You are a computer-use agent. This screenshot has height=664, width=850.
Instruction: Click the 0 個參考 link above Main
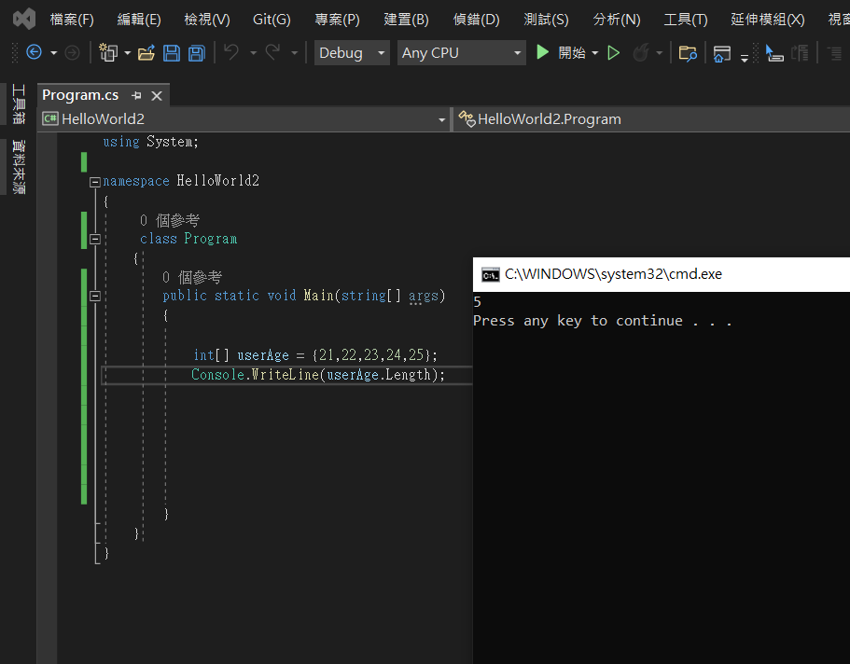coord(192,277)
